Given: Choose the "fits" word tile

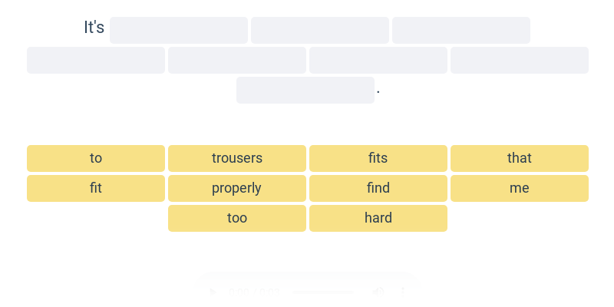Looking at the screenshot, I should [378, 158].
